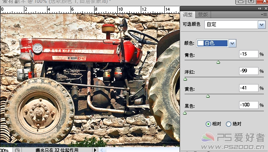Open status bar info arrow menu
Screen dimensions: 268x152
(95, 150)
